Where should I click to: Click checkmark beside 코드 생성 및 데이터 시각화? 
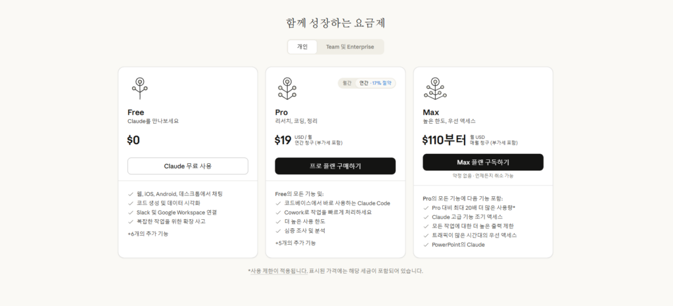[x=131, y=203]
